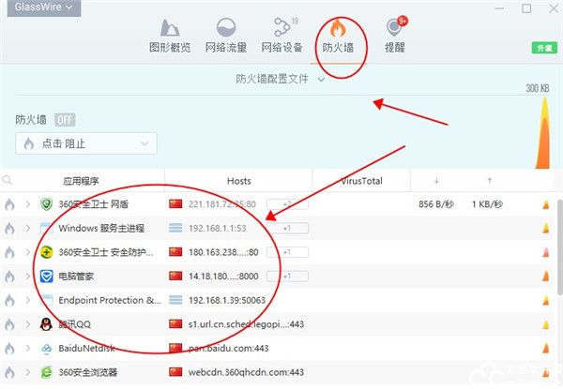
Task: Click the green 升级 upgrade button
Action: pos(544,48)
